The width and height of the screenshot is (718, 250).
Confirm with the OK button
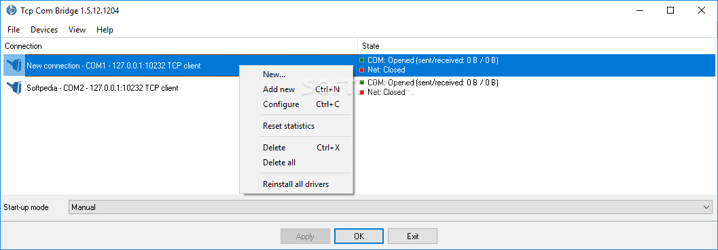tap(359, 236)
